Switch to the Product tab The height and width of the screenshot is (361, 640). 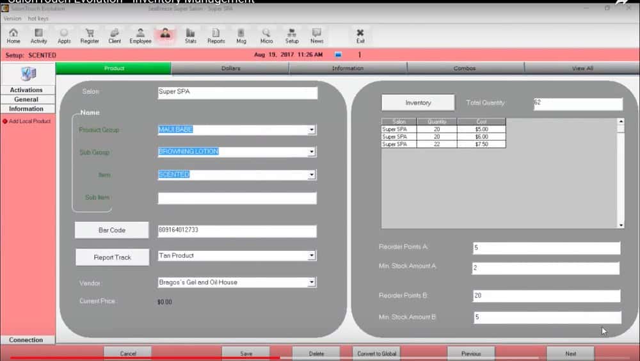click(x=114, y=68)
